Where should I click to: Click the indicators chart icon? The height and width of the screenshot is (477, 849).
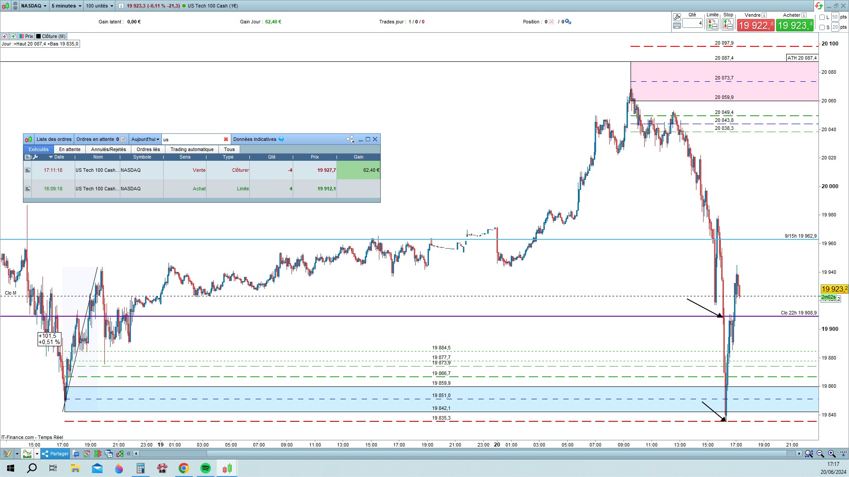click(27, 454)
